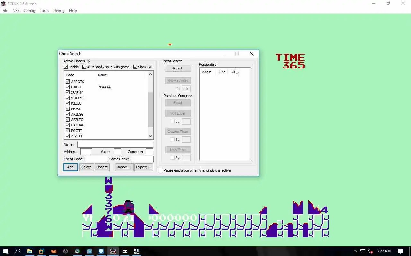Click the YEAAAA name cell
This screenshot has width=411, height=256.
[x=104, y=87]
